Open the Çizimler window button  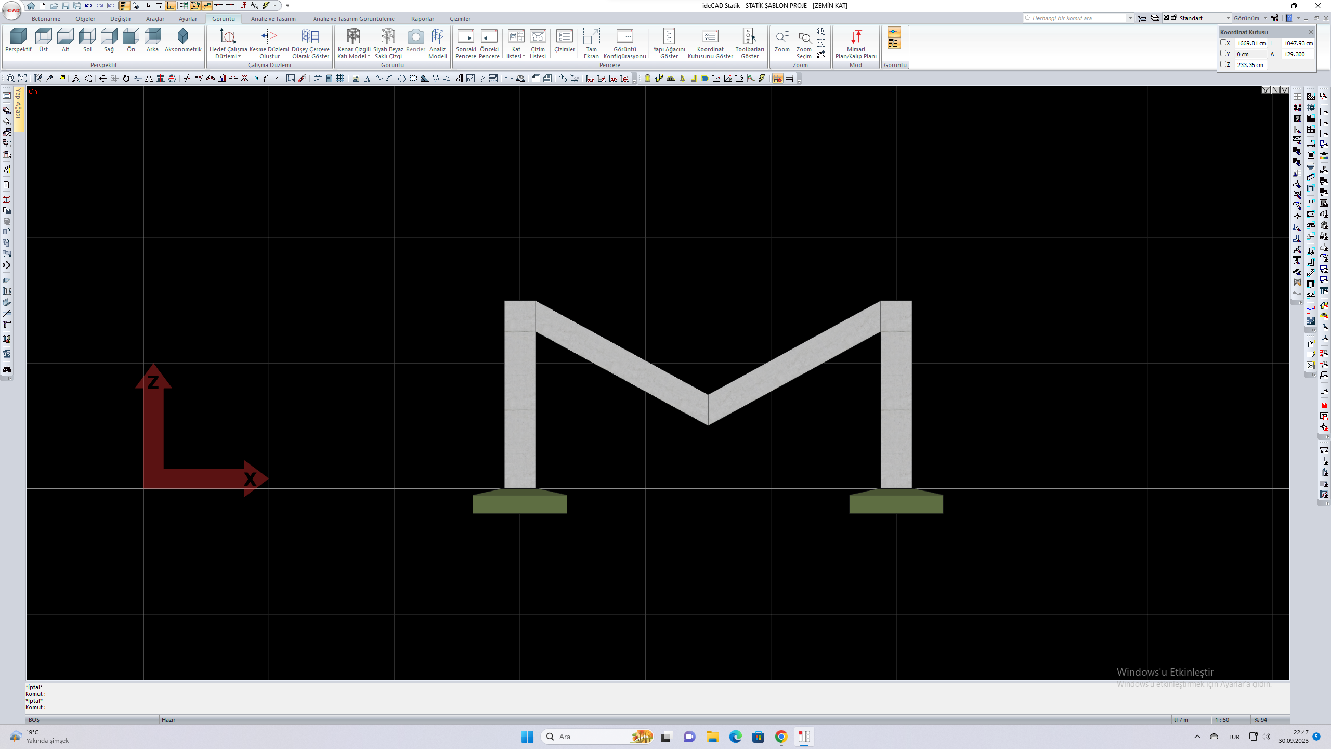[x=565, y=41]
